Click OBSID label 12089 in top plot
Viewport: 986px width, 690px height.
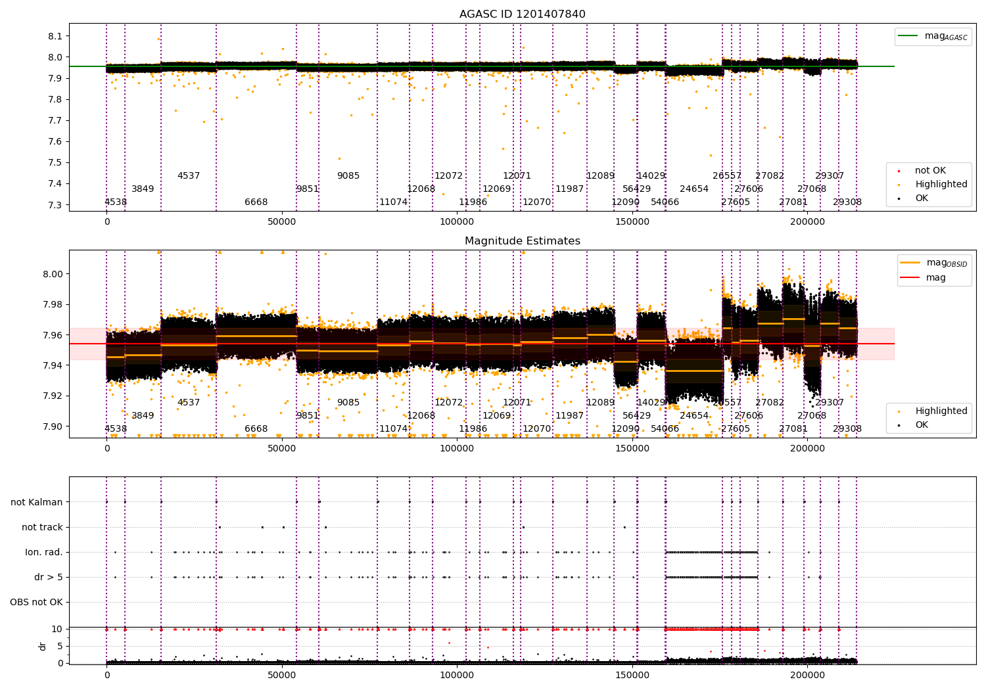(600, 176)
